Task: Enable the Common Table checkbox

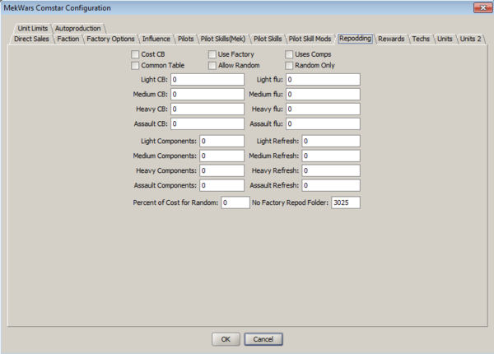Action: 135,65
